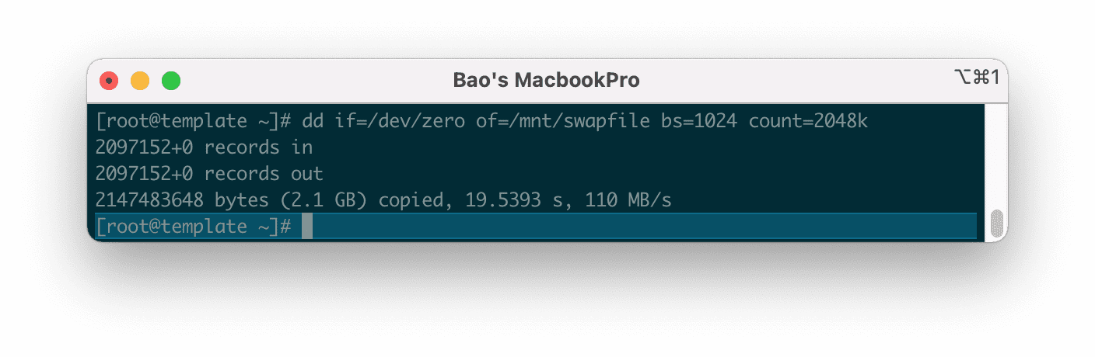This screenshot has width=1095, height=357.
Task: Click the Bao's MacbookPro window title
Action: click(x=546, y=81)
